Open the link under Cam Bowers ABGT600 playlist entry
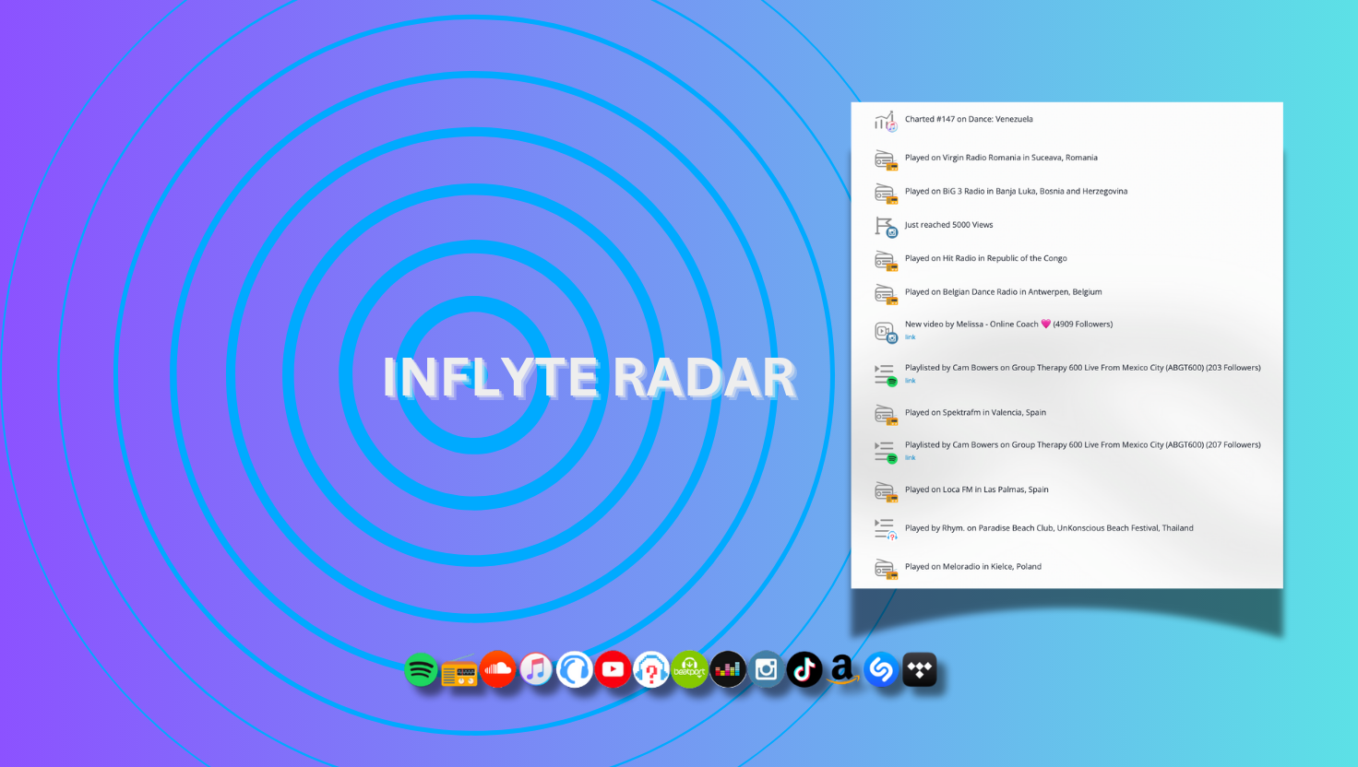Viewport: 1358px width, 767px height. pos(911,381)
